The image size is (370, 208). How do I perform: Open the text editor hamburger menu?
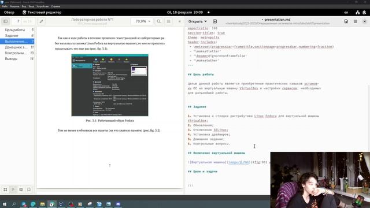coord(356,21)
